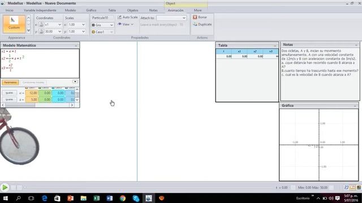362x203 pixels.
Task: Click the grid layout icon at bottom right
Action: coord(359,187)
